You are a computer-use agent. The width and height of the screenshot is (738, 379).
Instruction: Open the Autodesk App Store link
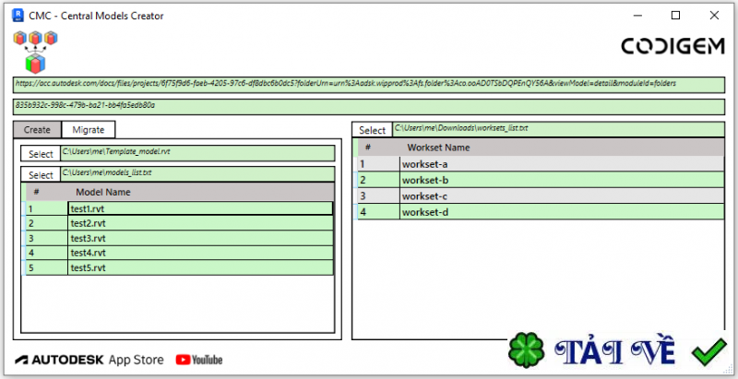click(x=89, y=361)
